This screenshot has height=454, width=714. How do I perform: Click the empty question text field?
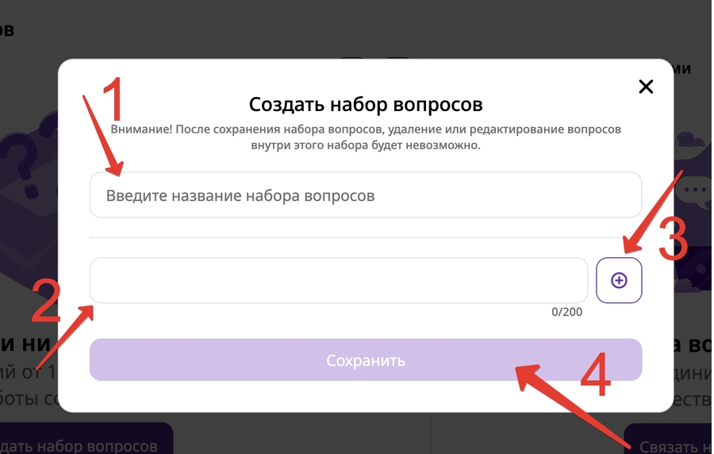click(338, 280)
